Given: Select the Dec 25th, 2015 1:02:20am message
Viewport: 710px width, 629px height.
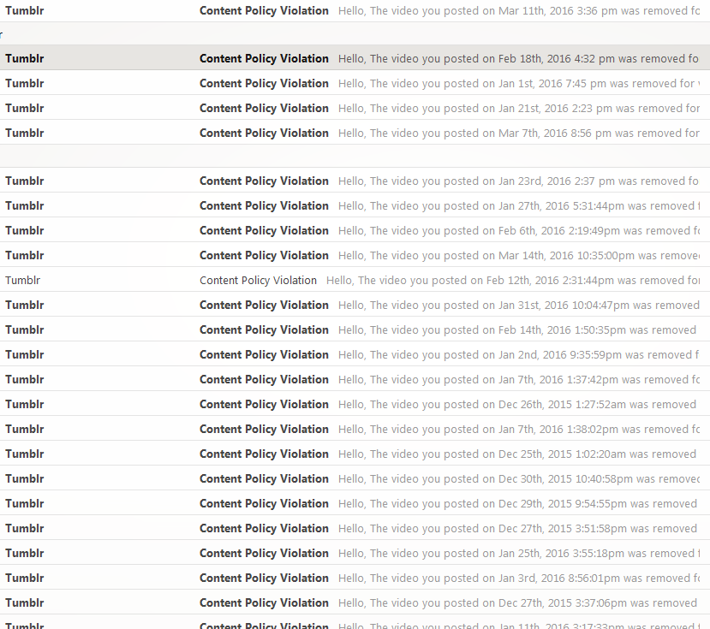Looking at the screenshot, I should tap(355, 454).
